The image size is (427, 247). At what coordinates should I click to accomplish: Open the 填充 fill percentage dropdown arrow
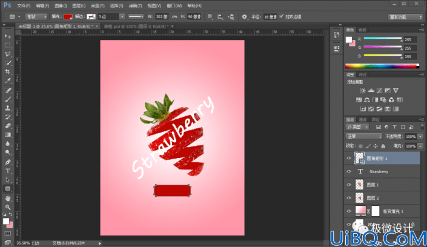pyautogui.click(x=421, y=147)
